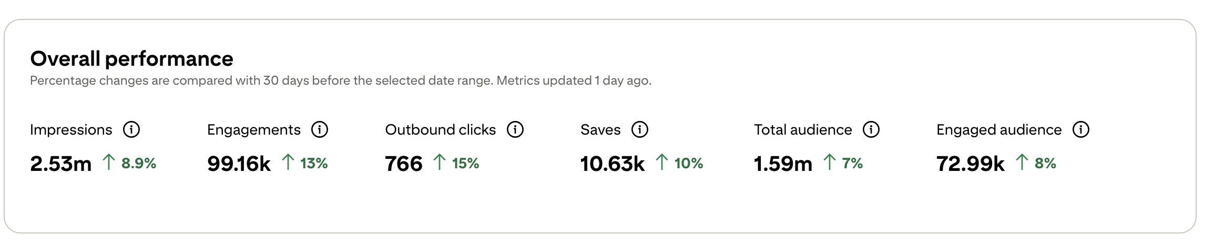Open the Engagements info tooltip icon
Image resolution: width=1214 pixels, height=244 pixels.
point(320,129)
